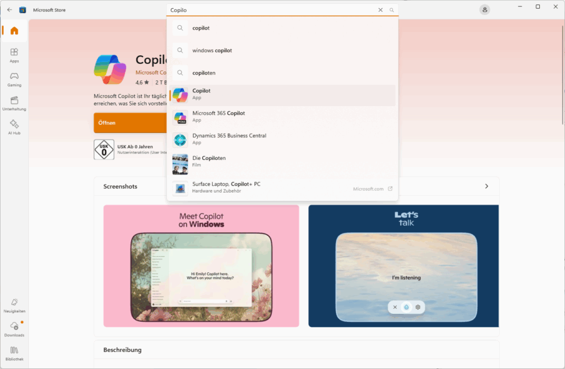This screenshot has height=369, width=565.
Task: Open Surface Laptop Copilot+ PC result
Action: (x=282, y=188)
